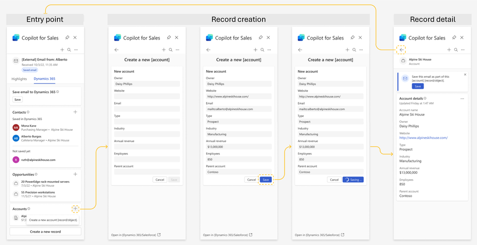Click the blank Annual revenue field
This screenshot has height=245, width=477.
(x=147, y=147)
